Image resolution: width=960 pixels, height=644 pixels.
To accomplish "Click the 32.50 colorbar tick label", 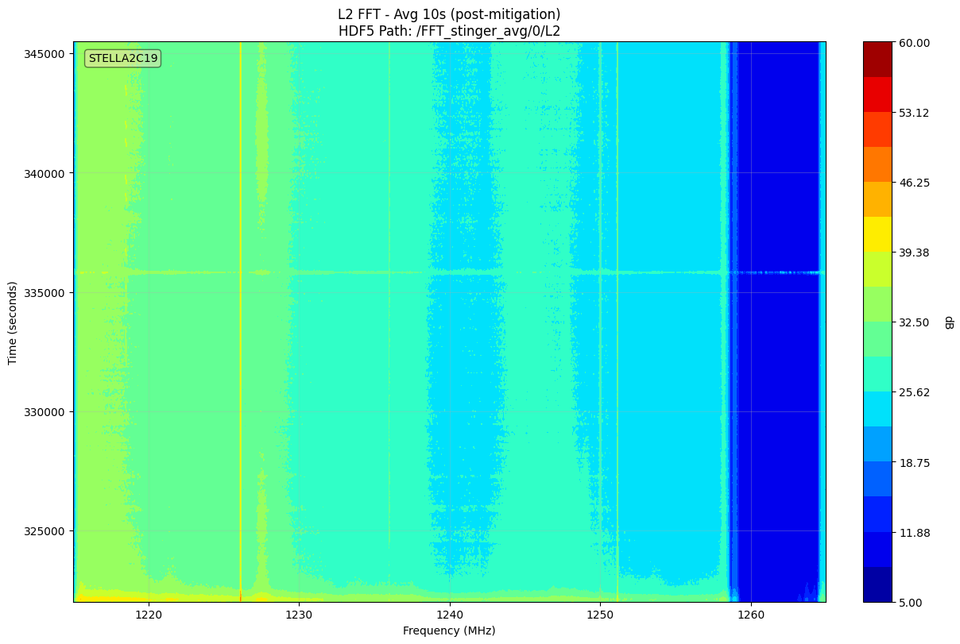I will click(916, 322).
